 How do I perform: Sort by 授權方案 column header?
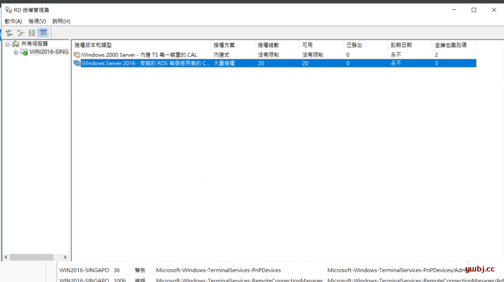coord(233,45)
